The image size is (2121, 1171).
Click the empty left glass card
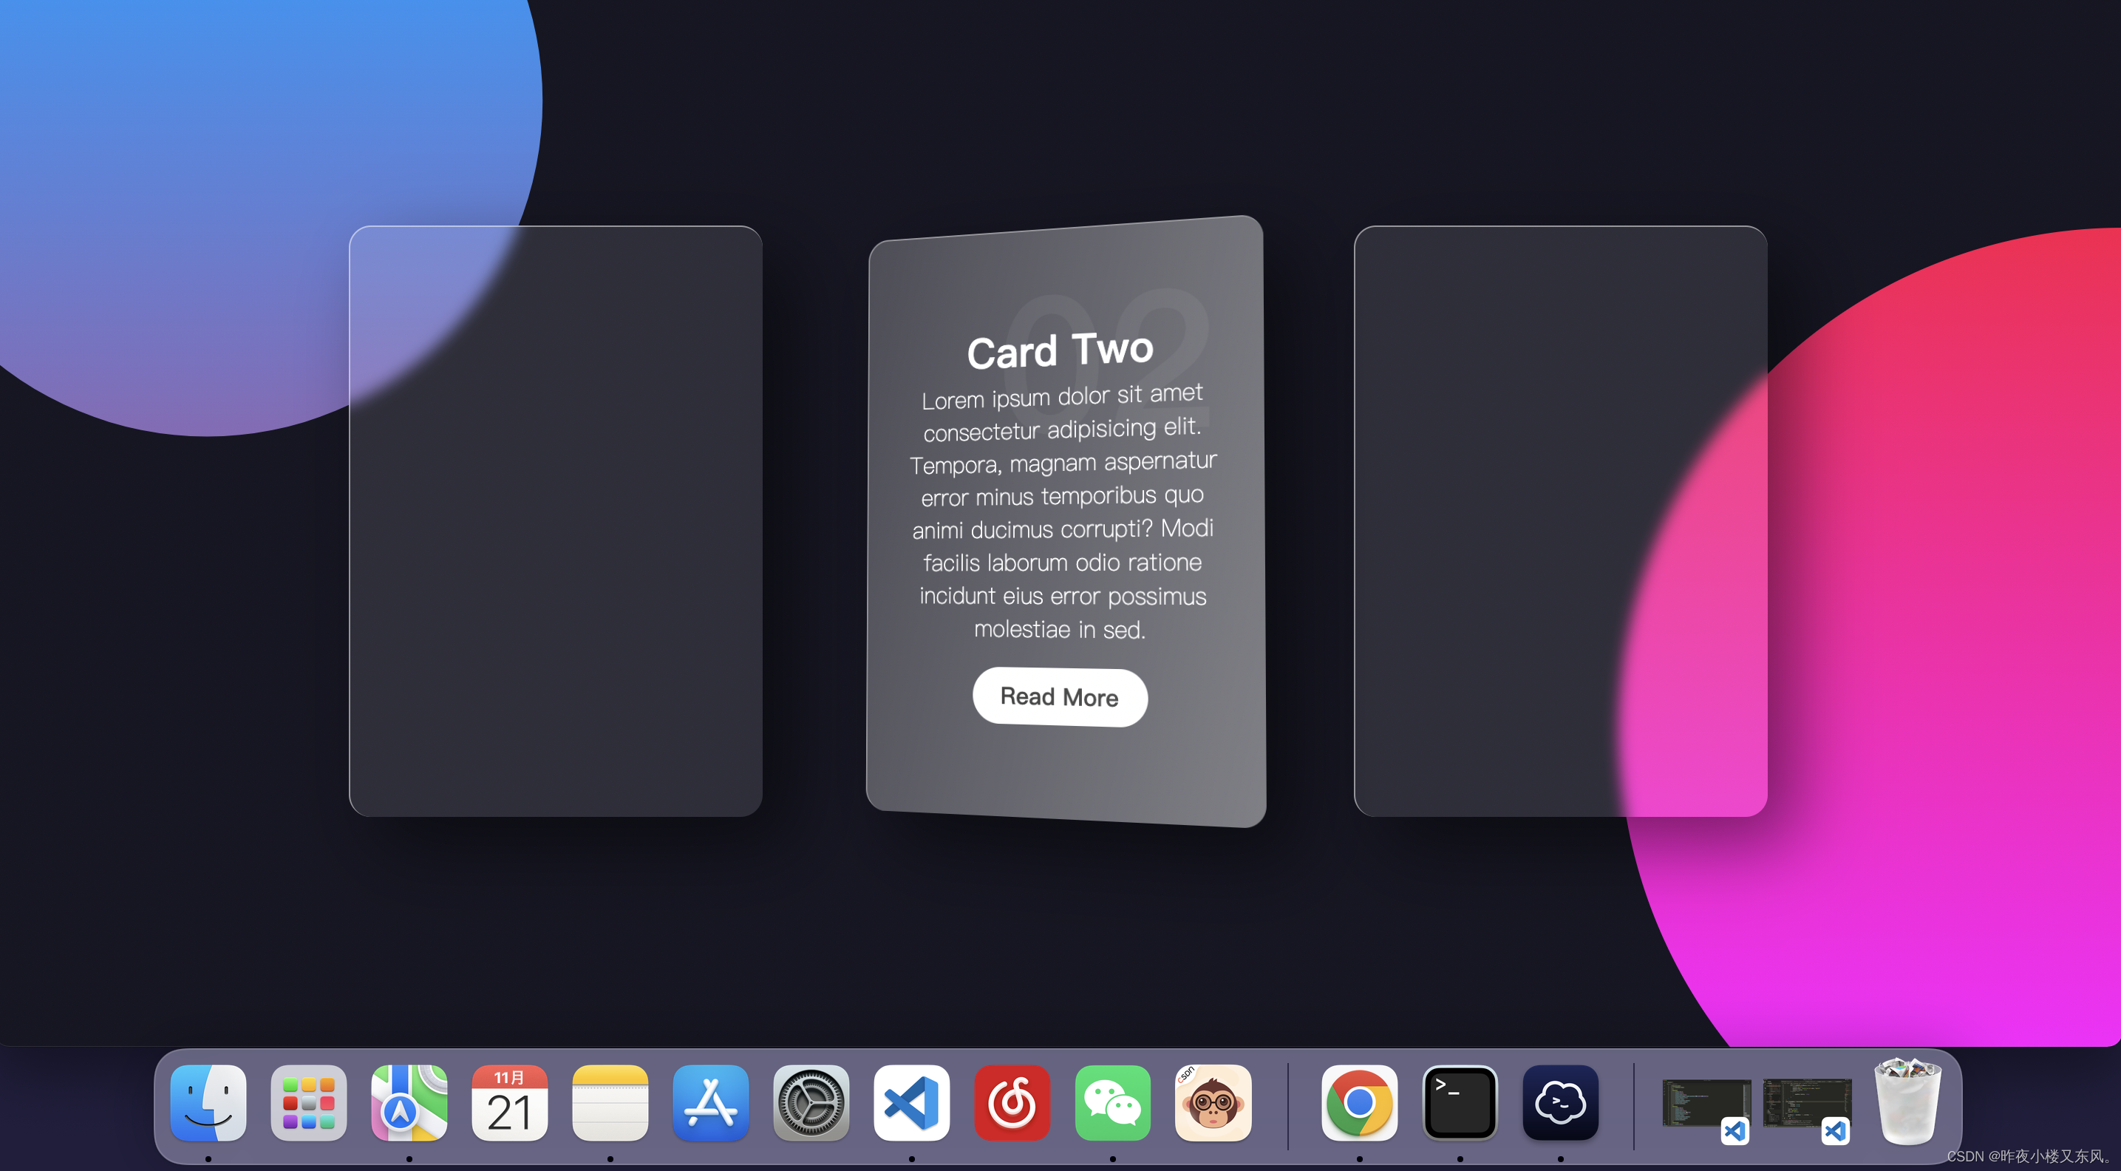(556, 520)
